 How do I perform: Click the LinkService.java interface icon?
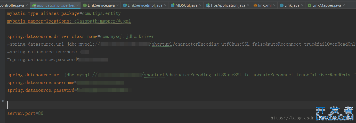[85, 5]
